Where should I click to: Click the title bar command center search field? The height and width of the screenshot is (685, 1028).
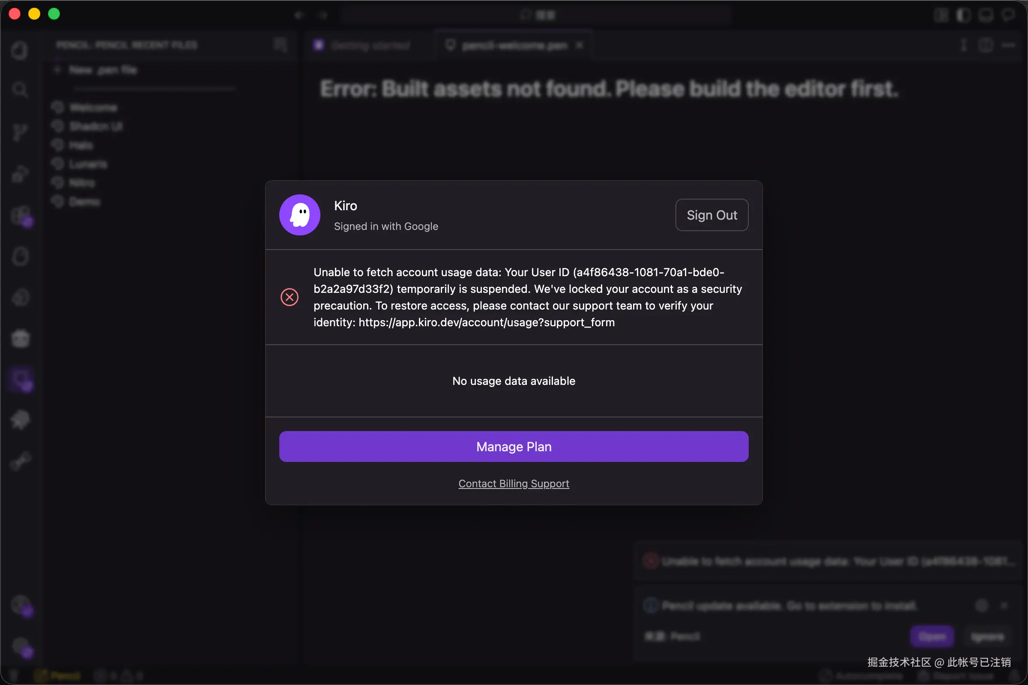(x=538, y=15)
